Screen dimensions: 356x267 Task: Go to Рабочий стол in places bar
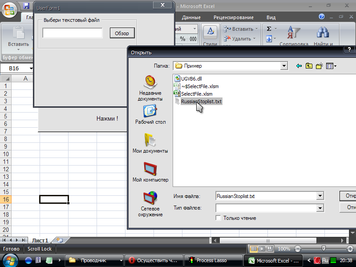click(x=150, y=114)
